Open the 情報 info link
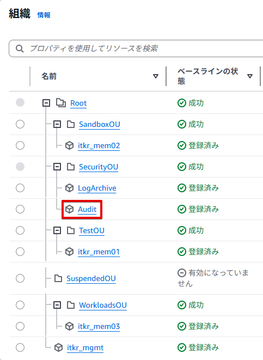 (44, 15)
